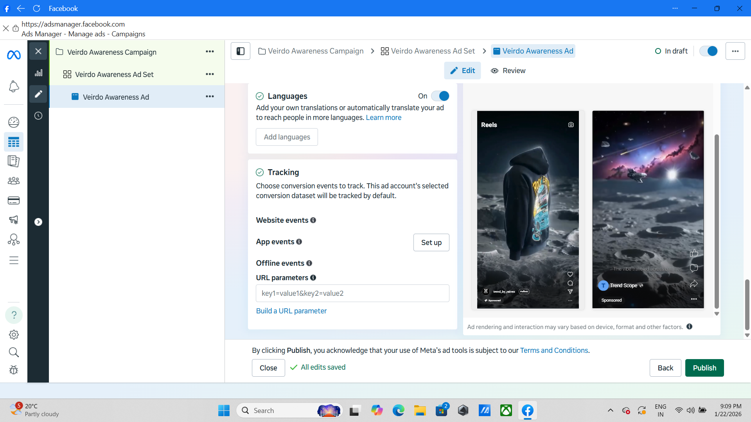This screenshot has width=751, height=422.
Task: Open Audiences people icon
Action: tap(14, 181)
